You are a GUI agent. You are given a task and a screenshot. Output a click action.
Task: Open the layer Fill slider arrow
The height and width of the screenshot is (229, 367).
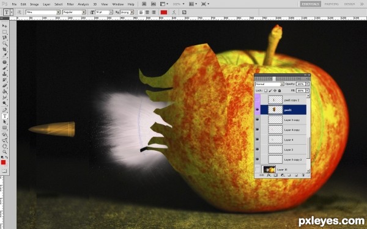pos(307,90)
